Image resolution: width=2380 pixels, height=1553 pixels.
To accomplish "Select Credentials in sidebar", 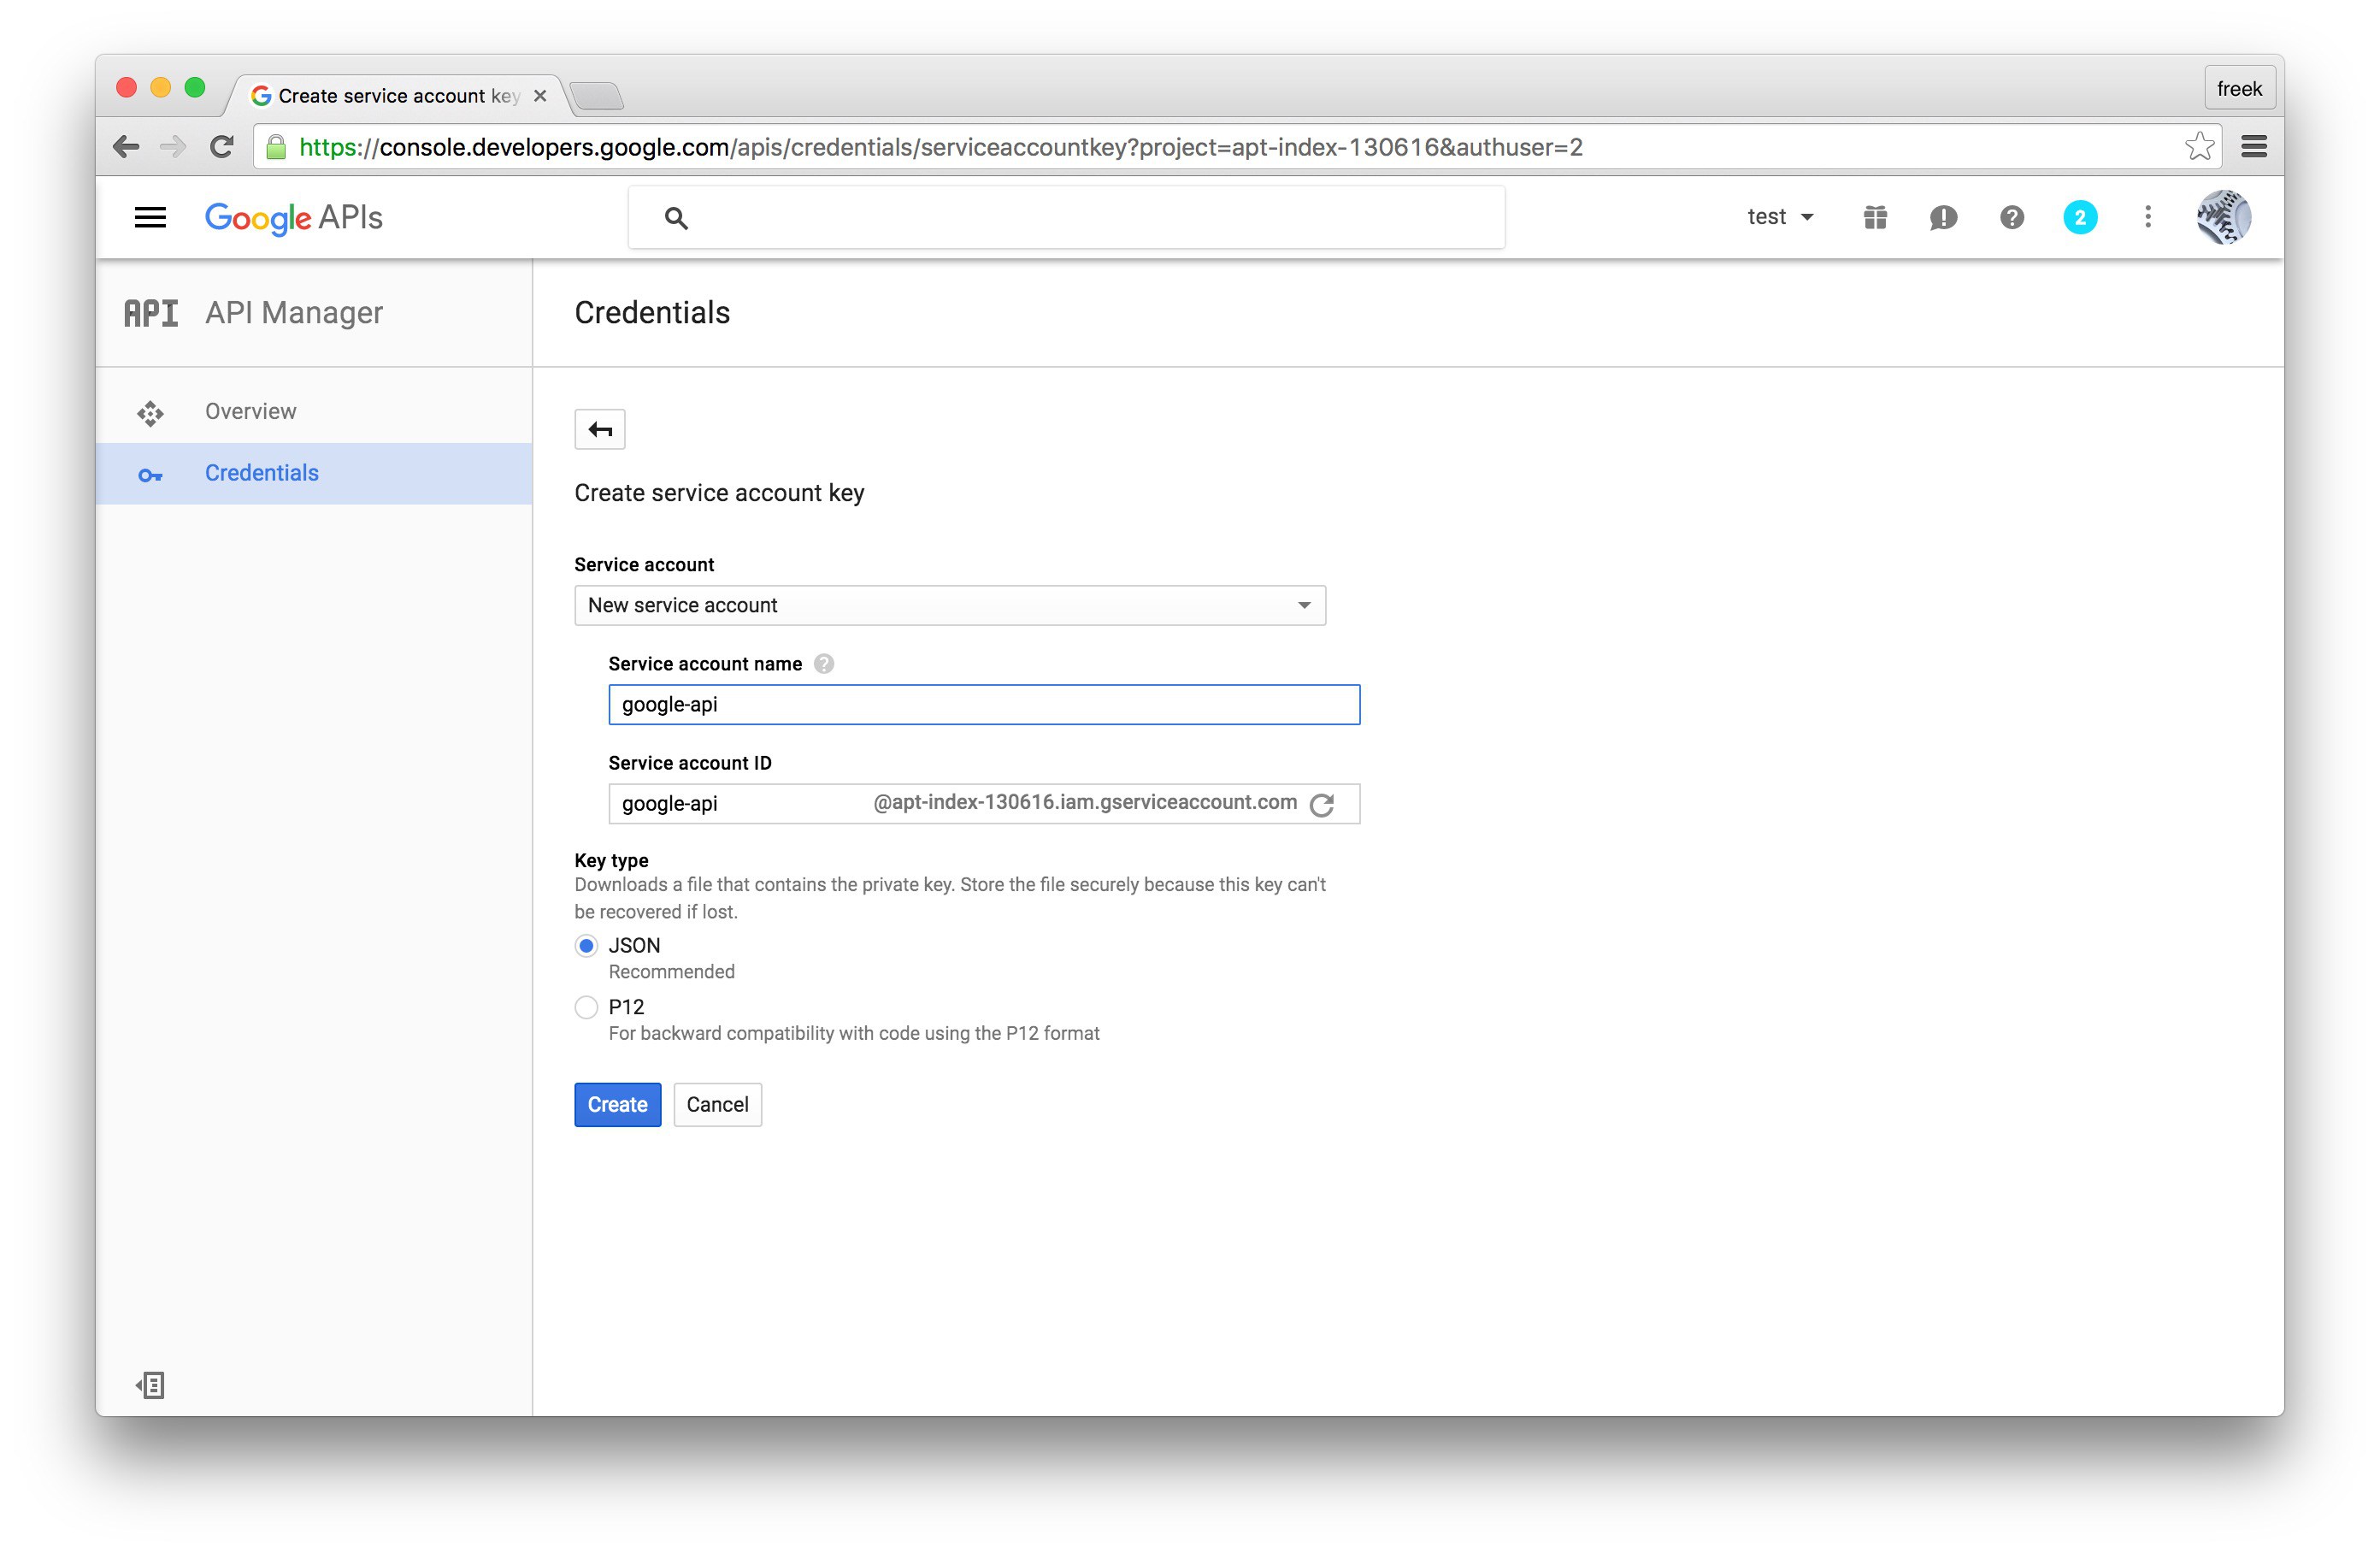I will pyautogui.click(x=261, y=473).
